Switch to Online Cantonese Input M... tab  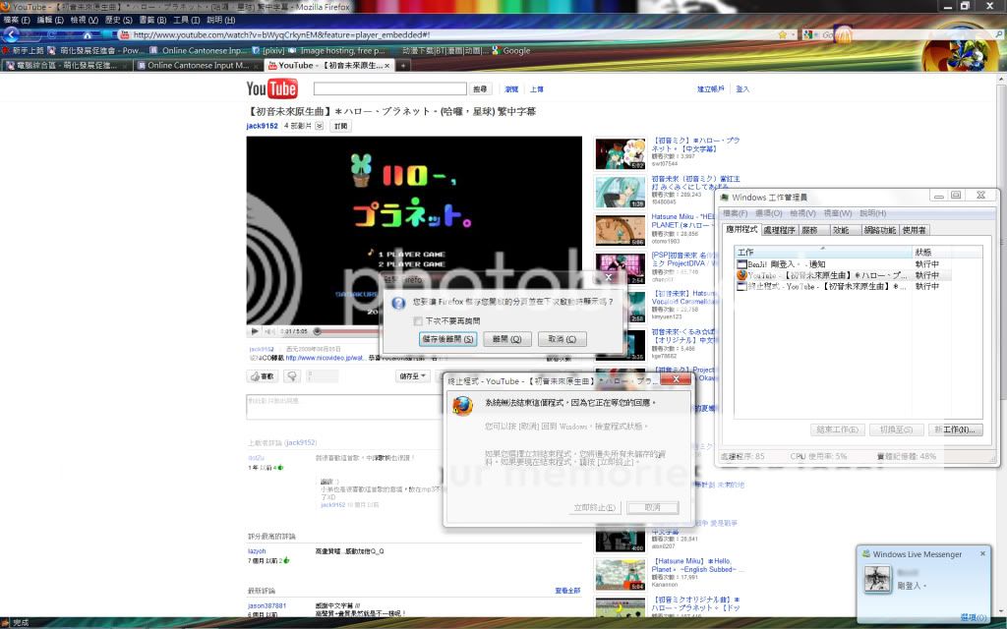click(198, 66)
